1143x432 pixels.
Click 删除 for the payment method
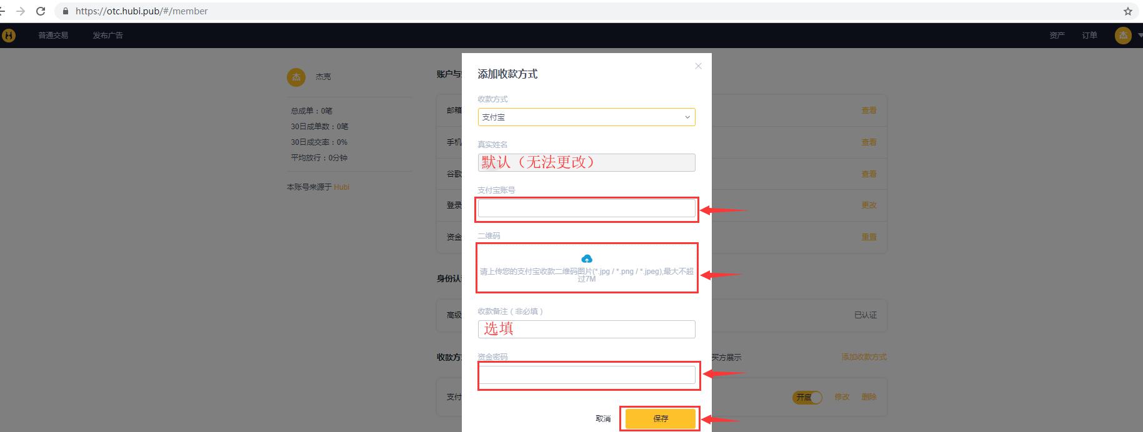(x=869, y=397)
